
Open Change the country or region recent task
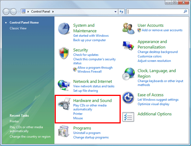(x=30, y=136)
